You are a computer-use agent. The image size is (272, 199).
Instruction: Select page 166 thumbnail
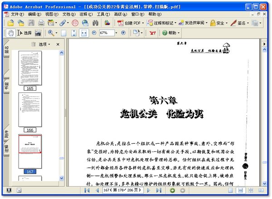[30, 110]
